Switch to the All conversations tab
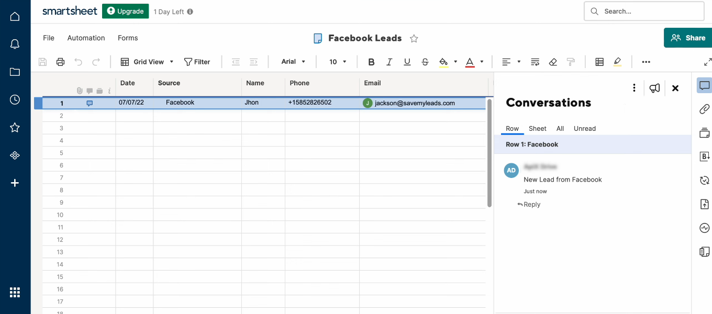 (x=560, y=128)
